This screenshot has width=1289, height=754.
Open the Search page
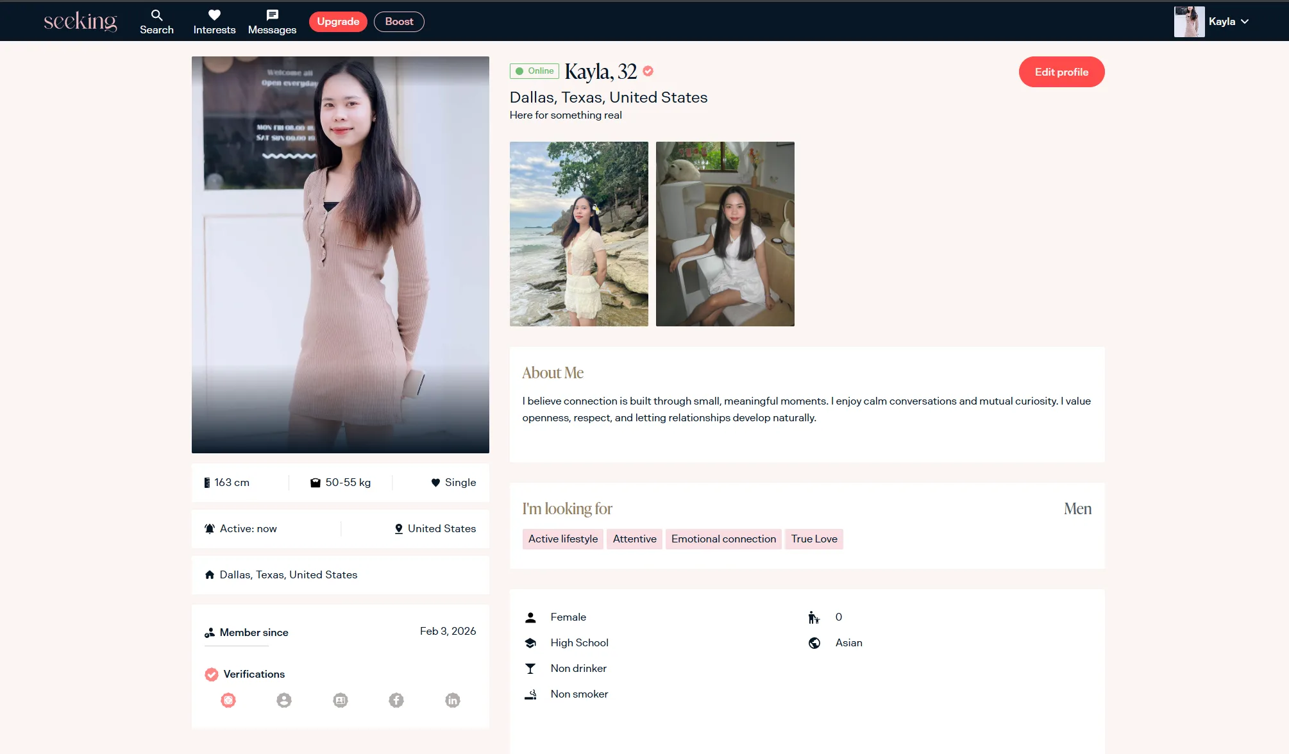(156, 22)
